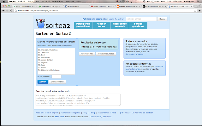The width and height of the screenshot is (202, 126).
Task: Click the FAQ footer link
Action: coord(85,113)
